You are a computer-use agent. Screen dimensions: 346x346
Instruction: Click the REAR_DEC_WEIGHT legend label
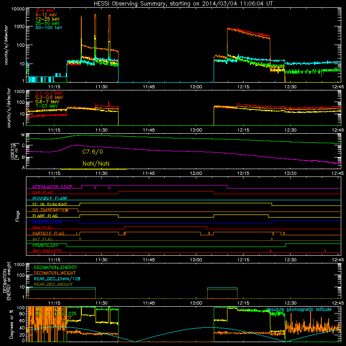click(x=53, y=285)
